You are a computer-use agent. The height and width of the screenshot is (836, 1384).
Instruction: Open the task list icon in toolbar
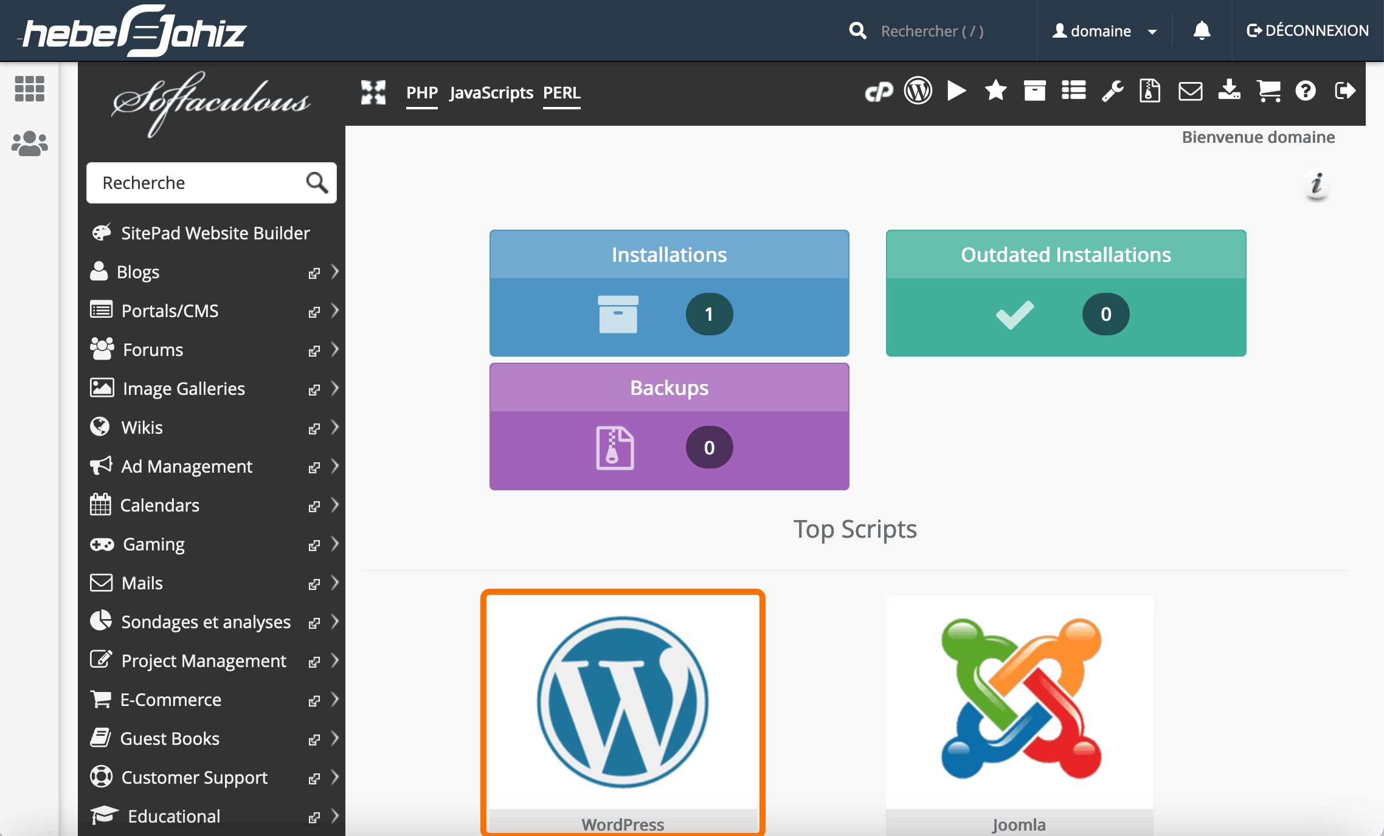pyautogui.click(x=1073, y=91)
